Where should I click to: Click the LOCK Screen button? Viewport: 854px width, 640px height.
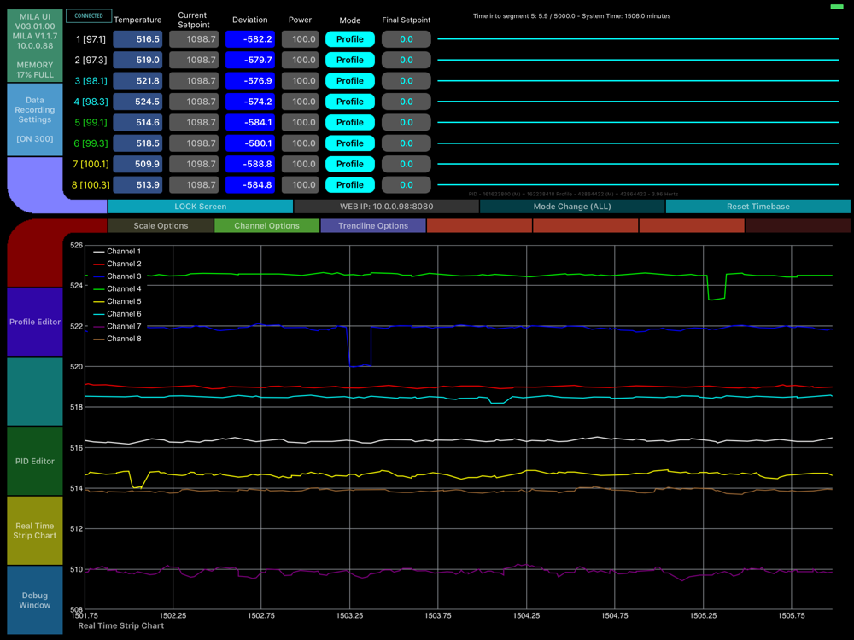click(x=201, y=207)
